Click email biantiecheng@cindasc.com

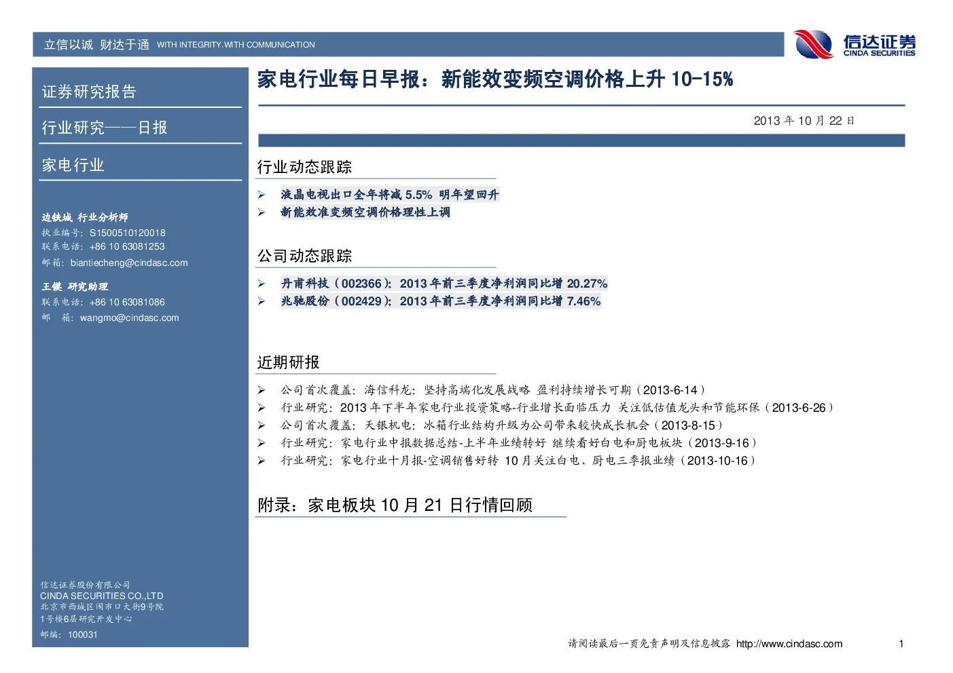129,263
